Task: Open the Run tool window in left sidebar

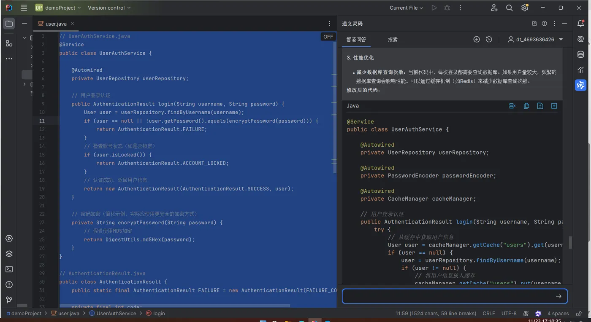Action: pyautogui.click(x=9, y=239)
